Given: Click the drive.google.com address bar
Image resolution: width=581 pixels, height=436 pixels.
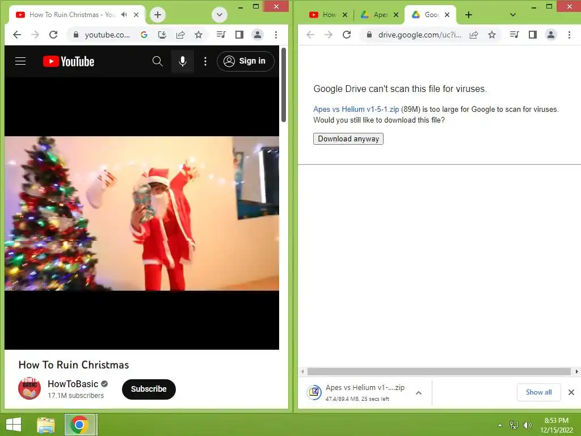Looking at the screenshot, I should pos(419,35).
